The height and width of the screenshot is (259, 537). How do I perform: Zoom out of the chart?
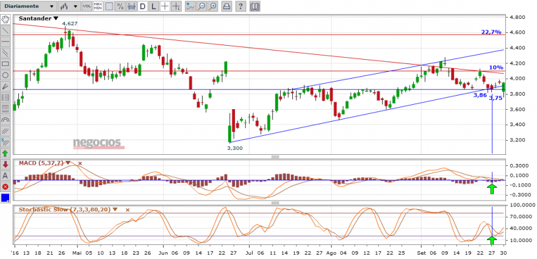coord(202,6)
